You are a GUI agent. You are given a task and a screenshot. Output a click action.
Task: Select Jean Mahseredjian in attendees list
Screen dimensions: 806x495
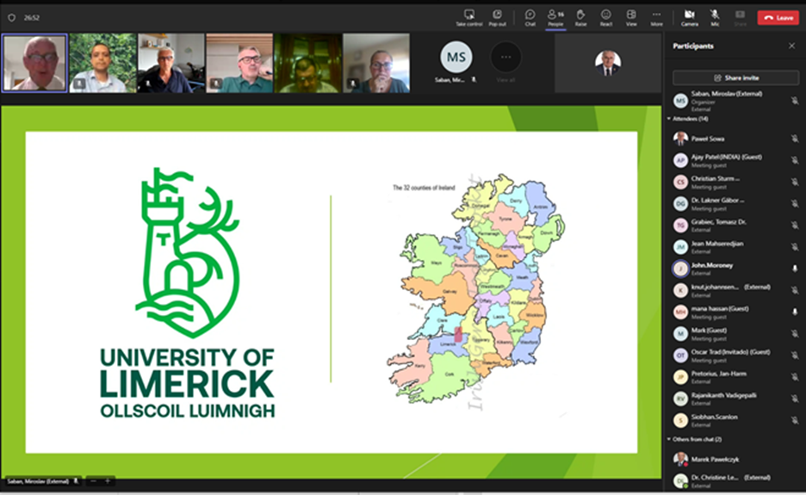click(735, 247)
